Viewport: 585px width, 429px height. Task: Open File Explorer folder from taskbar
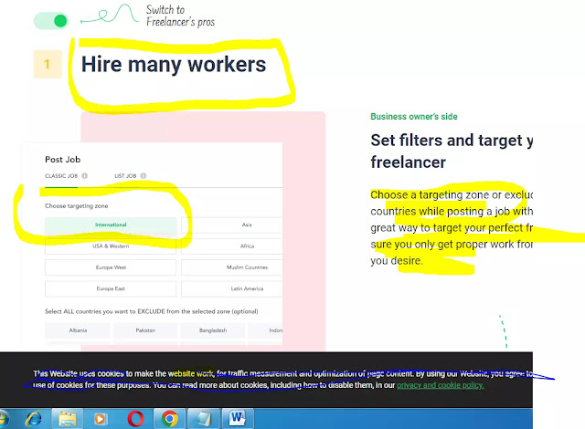(68, 419)
